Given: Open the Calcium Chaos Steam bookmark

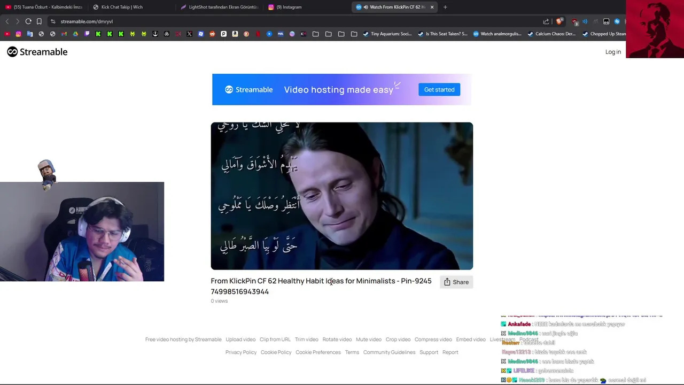Looking at the screenshot, I should coord(551,34).
